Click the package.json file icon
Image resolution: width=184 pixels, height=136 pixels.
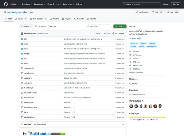click(22, 117)
